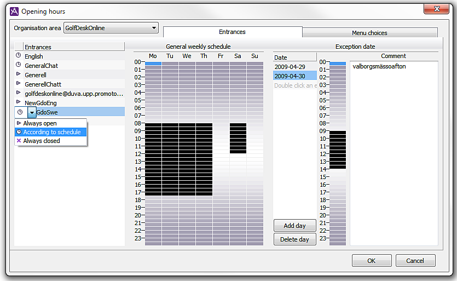Confirm with the OK button
This screenshot has width=457, height=281.
pyautogui.click(x=372, y=261)
